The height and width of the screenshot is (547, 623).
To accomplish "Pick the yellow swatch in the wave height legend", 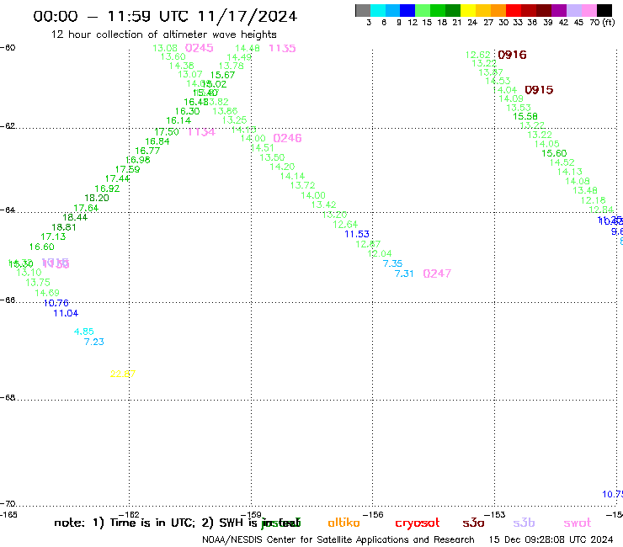I will tap(468, 10).
